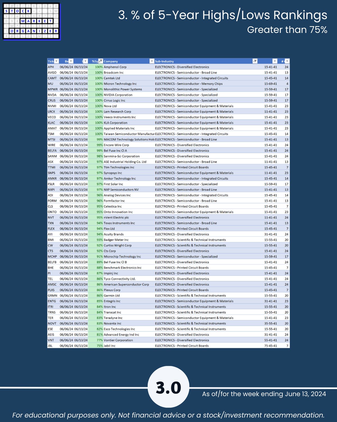Select the NXP Semiconductors NV cell
The width and height of the screenshot is (337, 422).
point(121,190)
